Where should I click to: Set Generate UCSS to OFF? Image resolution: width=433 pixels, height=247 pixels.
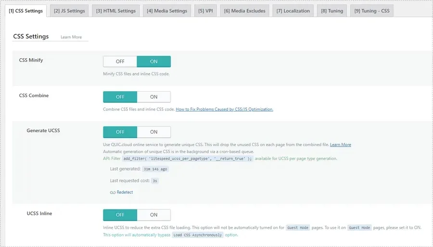click(120, 132)
